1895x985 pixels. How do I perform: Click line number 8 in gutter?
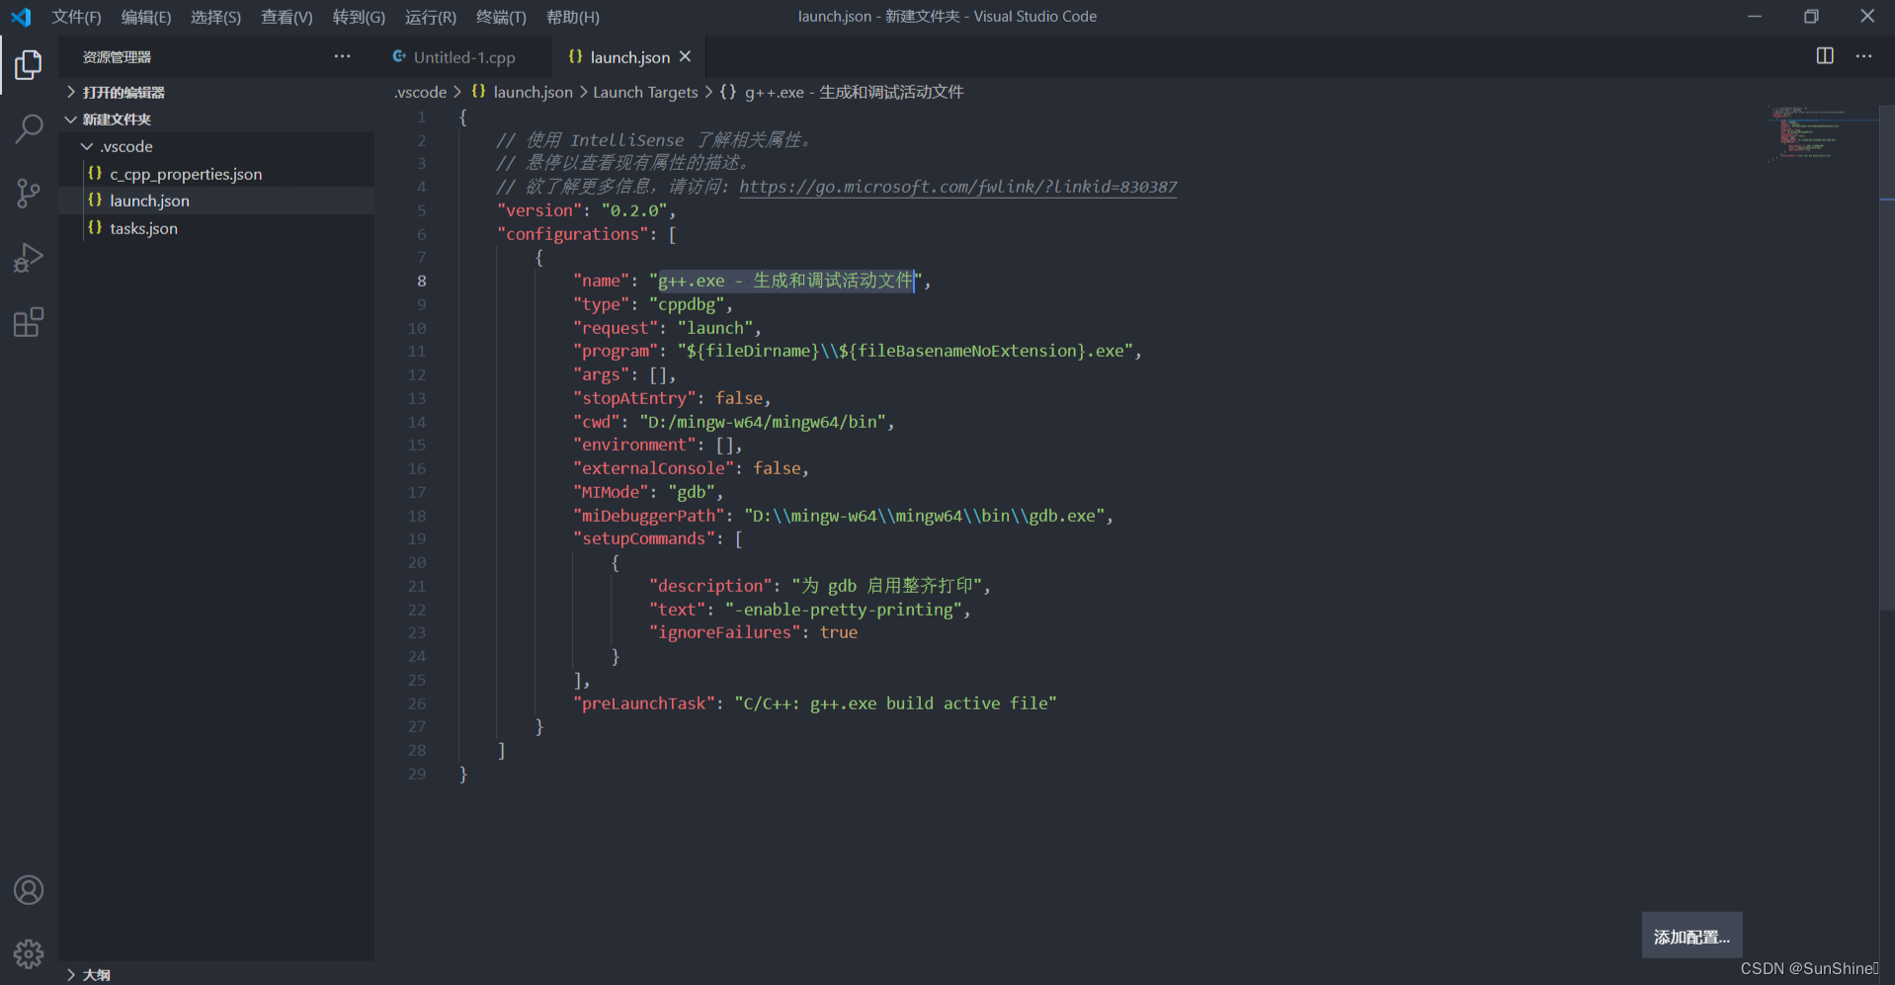421,282
